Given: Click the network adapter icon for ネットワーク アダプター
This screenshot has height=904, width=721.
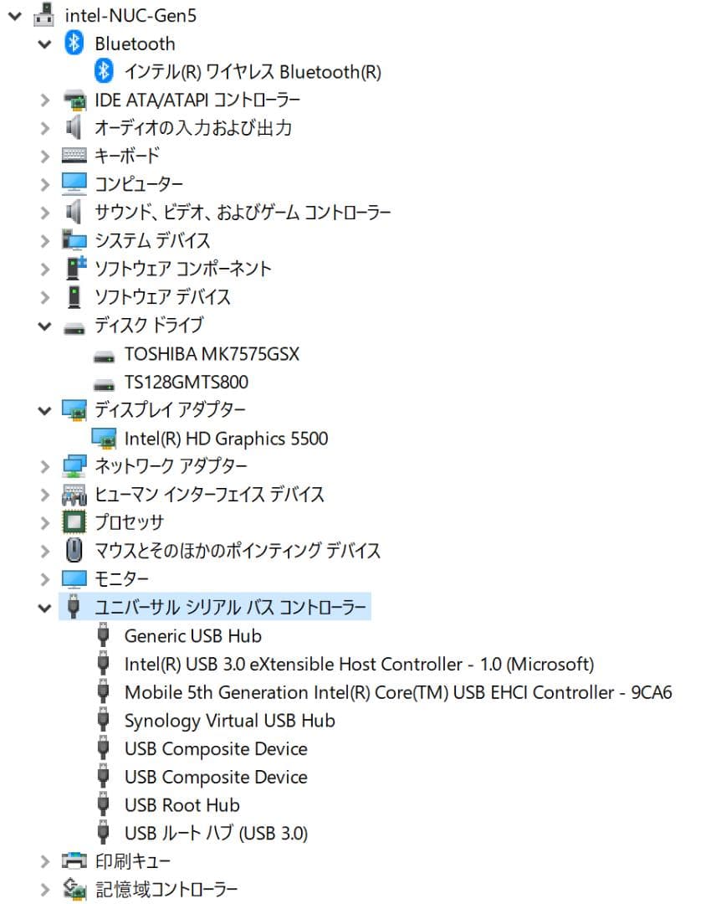Looking at the screenshot, I should click(74, 466).
